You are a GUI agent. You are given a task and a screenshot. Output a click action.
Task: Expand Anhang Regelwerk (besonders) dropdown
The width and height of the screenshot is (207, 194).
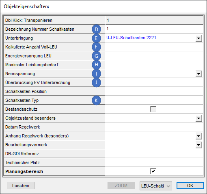coord(198,136)
